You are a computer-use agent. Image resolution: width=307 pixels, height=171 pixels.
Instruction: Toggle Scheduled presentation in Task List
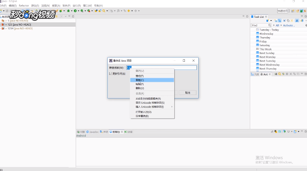point(279,21)
